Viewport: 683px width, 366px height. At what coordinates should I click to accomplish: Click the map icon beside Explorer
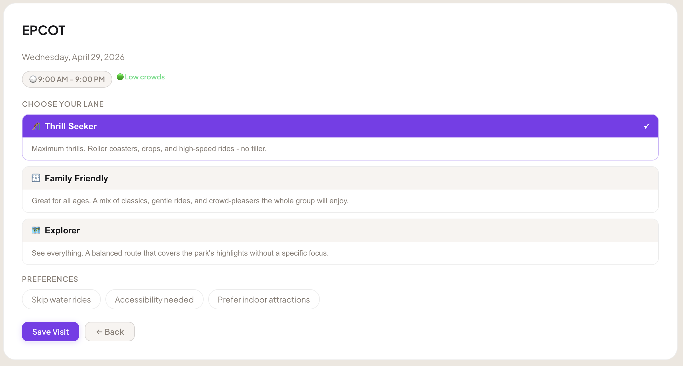coord(36,230)
